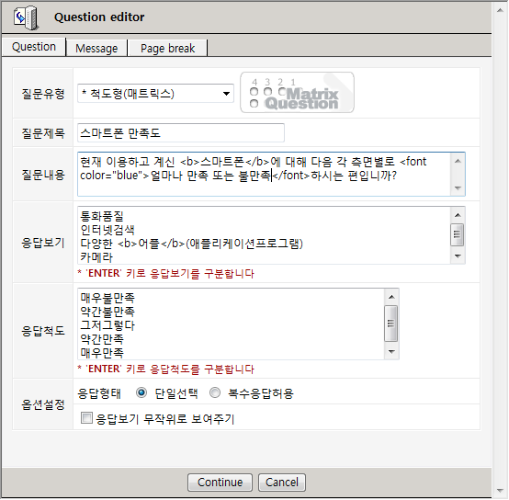Click the 인터넷검색 line in 응답보기
This screenshot has width=509, height=500.
[107, 230]
